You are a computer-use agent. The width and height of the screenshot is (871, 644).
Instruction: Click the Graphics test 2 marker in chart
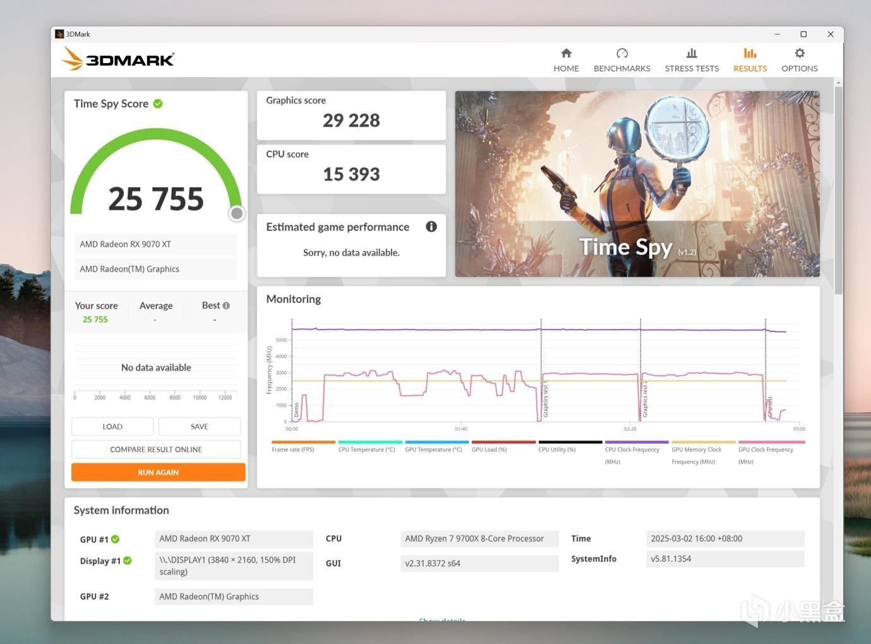click(645, 399)
